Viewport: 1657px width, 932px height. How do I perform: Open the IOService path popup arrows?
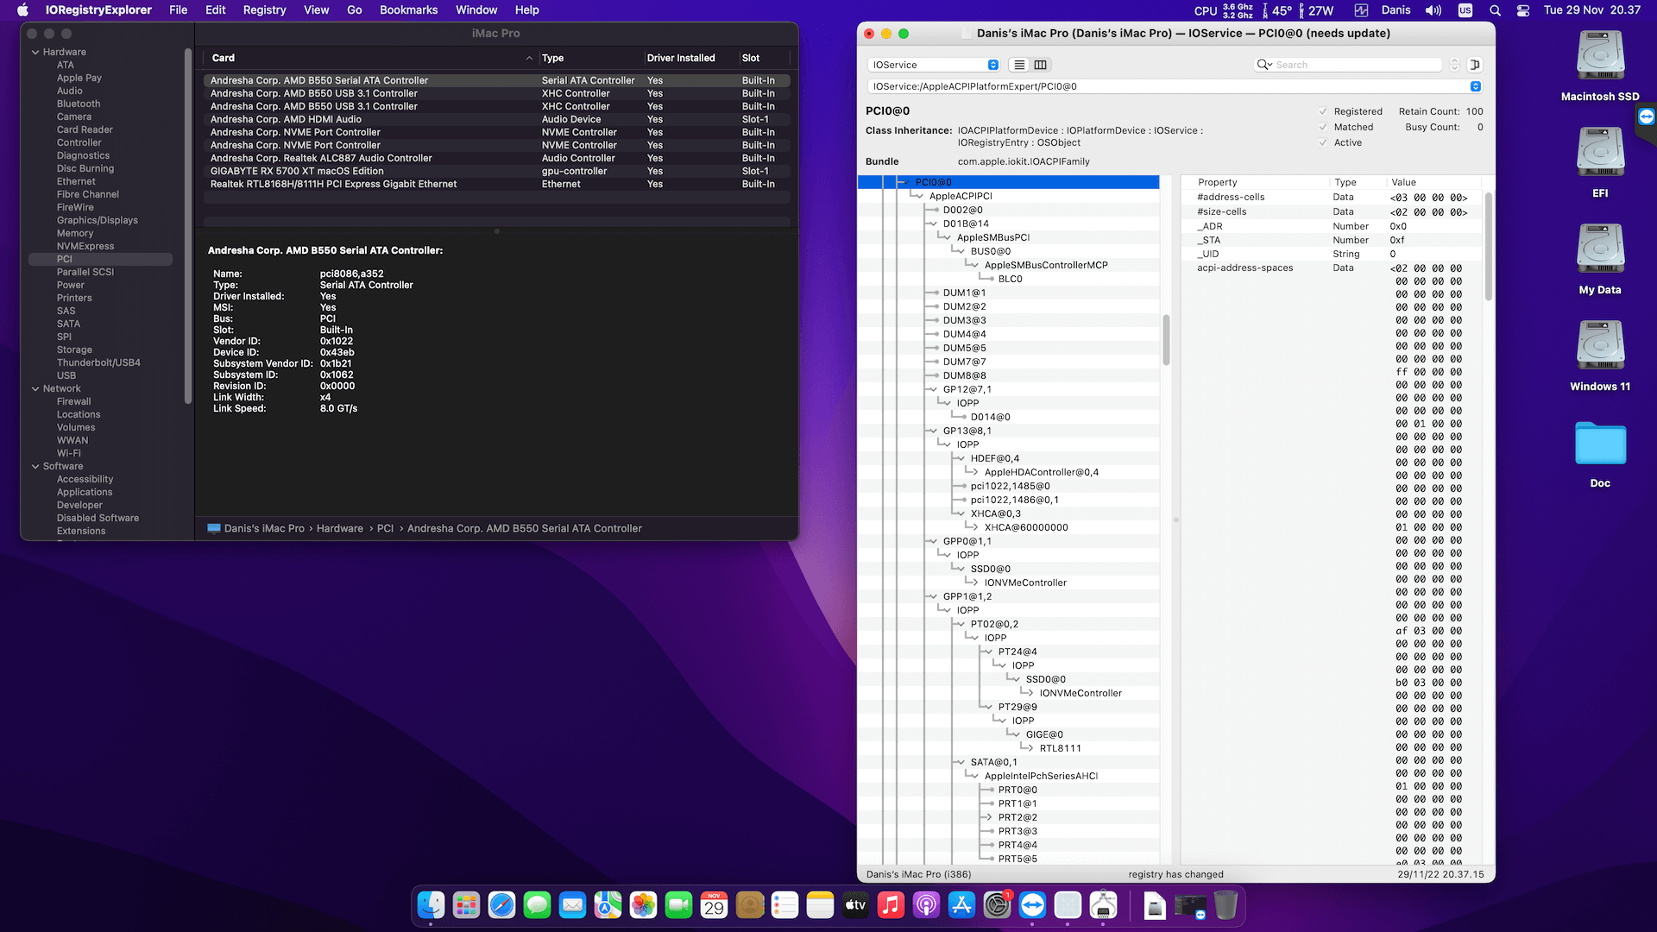click(x=1475, y=86)
